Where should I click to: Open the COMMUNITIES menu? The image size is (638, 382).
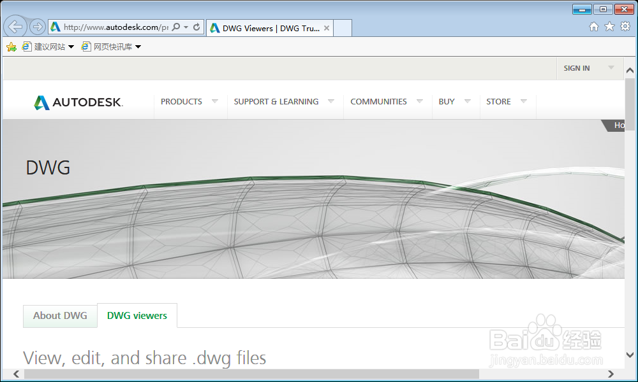(378, 101)
